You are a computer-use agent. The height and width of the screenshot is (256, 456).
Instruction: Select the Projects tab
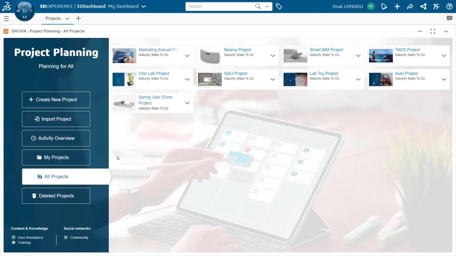pyautogui.click(x=53, y=18)
